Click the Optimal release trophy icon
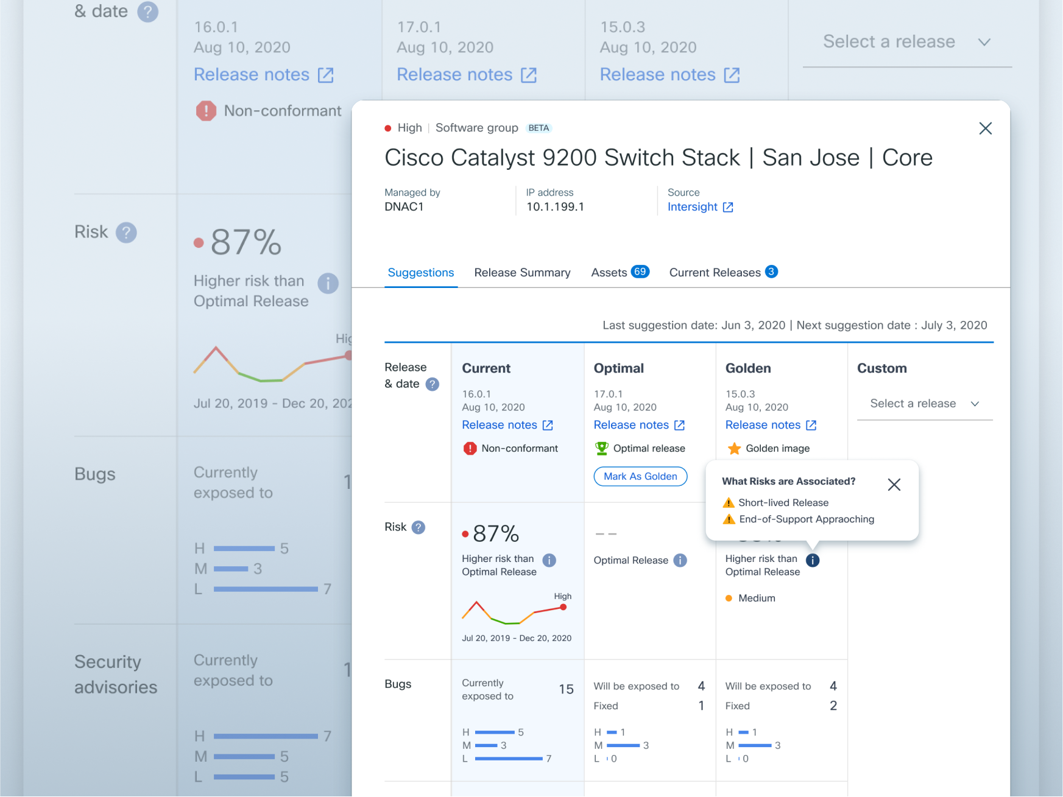 [602, 448]
